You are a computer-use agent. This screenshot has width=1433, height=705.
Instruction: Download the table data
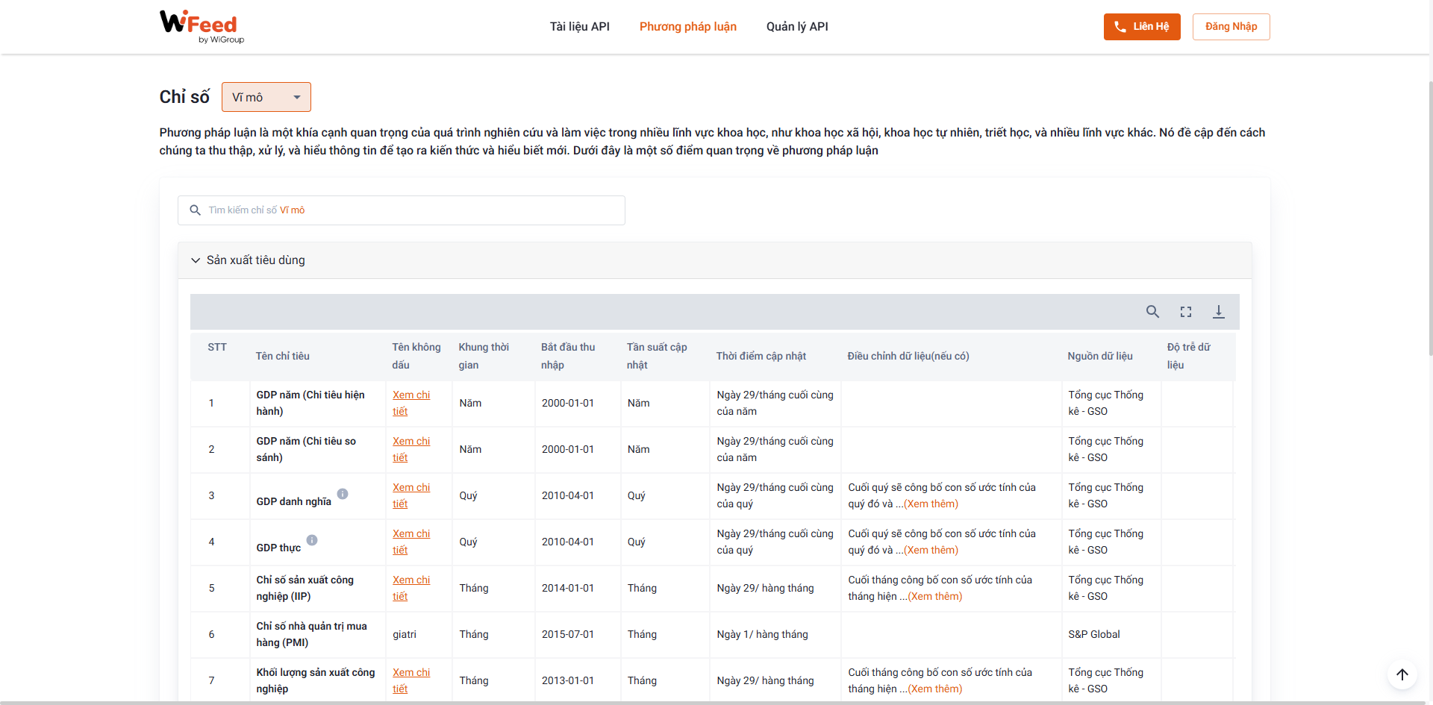[x=1218, y=312]
